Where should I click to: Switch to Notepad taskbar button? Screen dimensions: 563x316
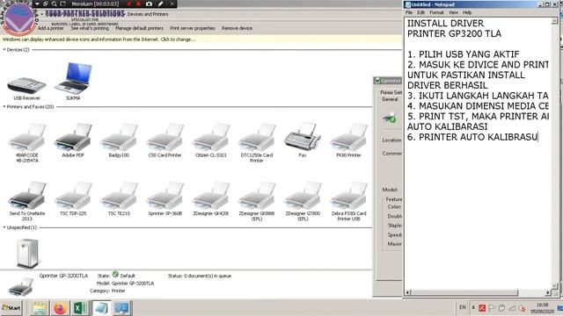click(102, 308)
